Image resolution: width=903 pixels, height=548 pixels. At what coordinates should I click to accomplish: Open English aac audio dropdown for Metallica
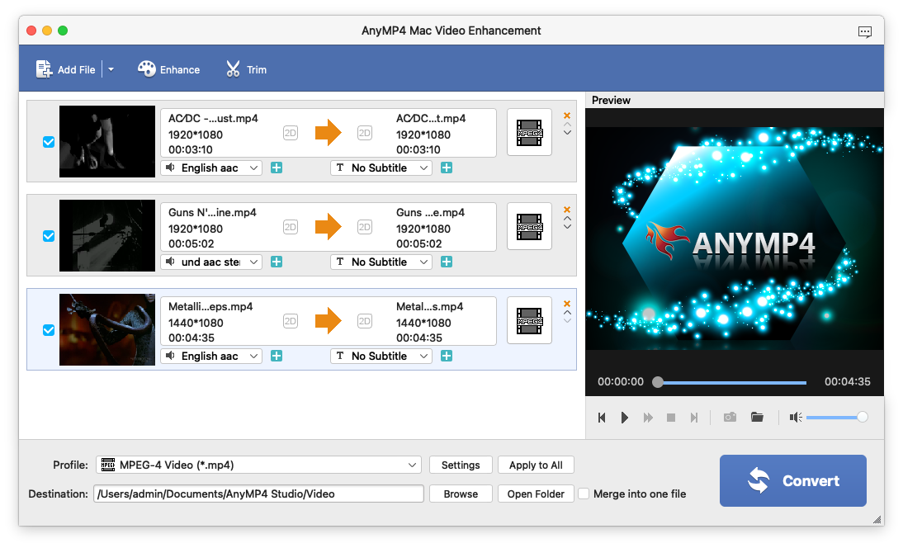[x=211, y=357]
